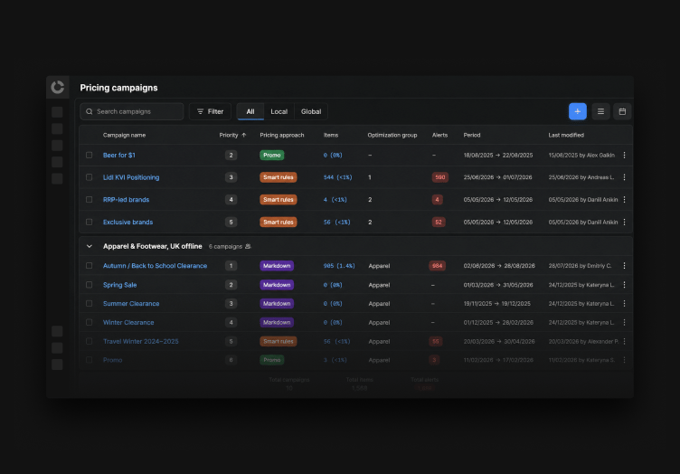Tick the checkbox for Autumn / Back to School Clearance

click(89, 265)
